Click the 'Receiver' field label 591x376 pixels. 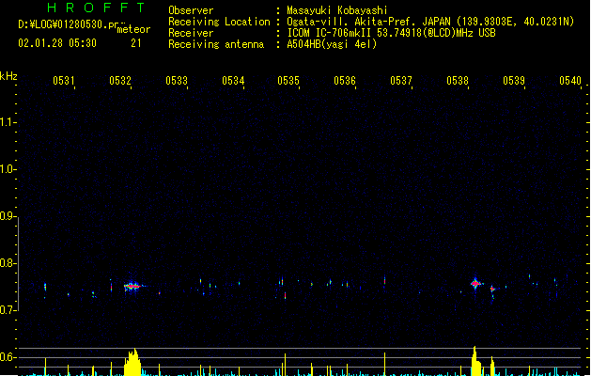[191, 33]
